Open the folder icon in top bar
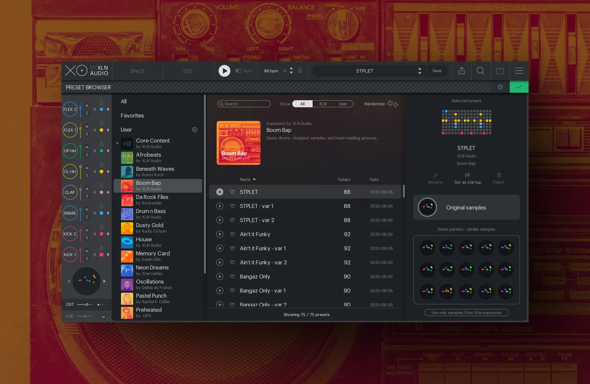Screen dimensions: 590x384 pos(500,71)
